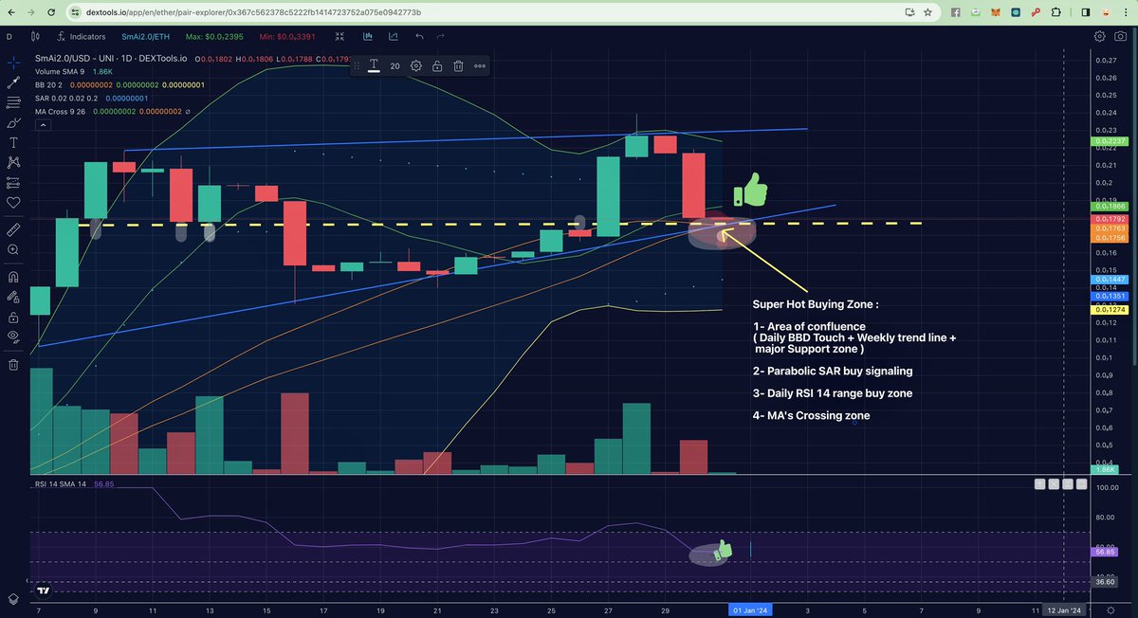Open text settings gear in floating toolbar
1138x618 pixels.
tap(415, 66)
